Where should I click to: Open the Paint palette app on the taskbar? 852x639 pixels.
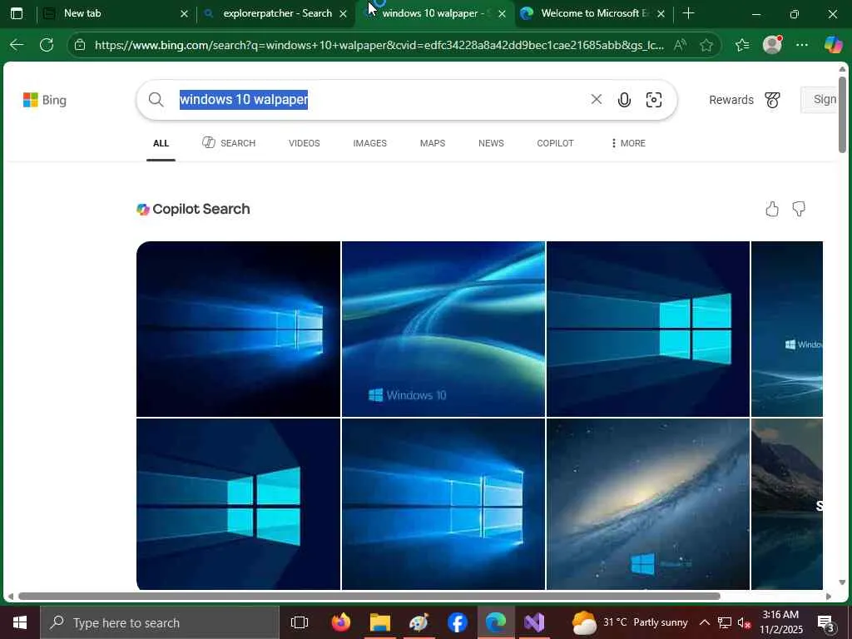pos(419,622)
